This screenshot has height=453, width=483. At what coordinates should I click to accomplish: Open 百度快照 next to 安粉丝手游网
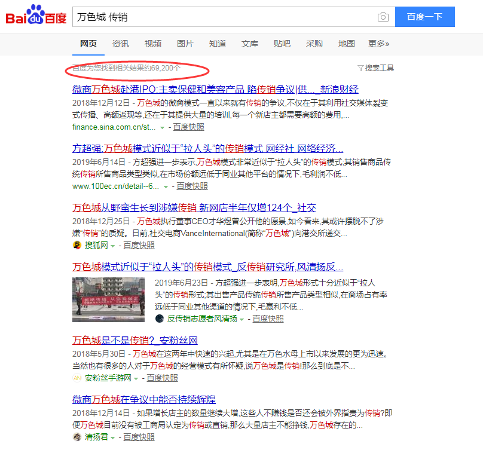click(163, 378)
